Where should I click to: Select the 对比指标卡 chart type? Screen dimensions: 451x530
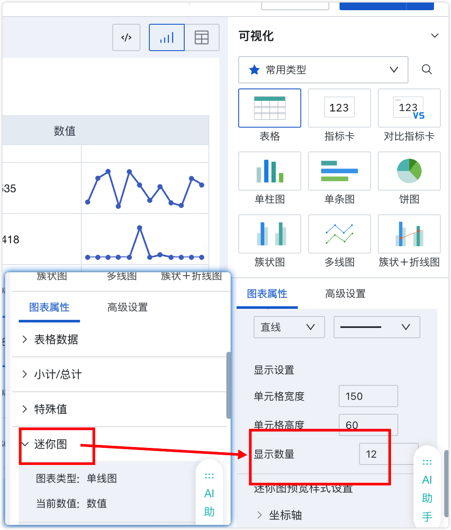pyautogui.click(x=409, y=108)
